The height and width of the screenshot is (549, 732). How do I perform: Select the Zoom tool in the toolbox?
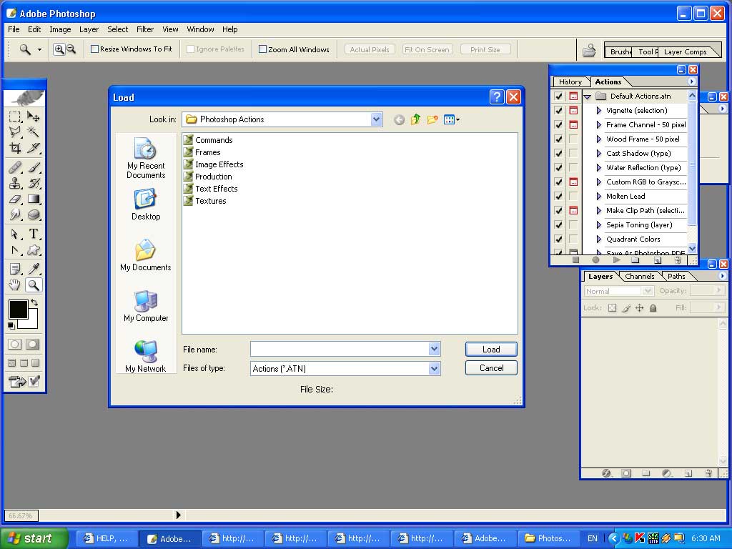pyautogui.click(x=33, y=285)
